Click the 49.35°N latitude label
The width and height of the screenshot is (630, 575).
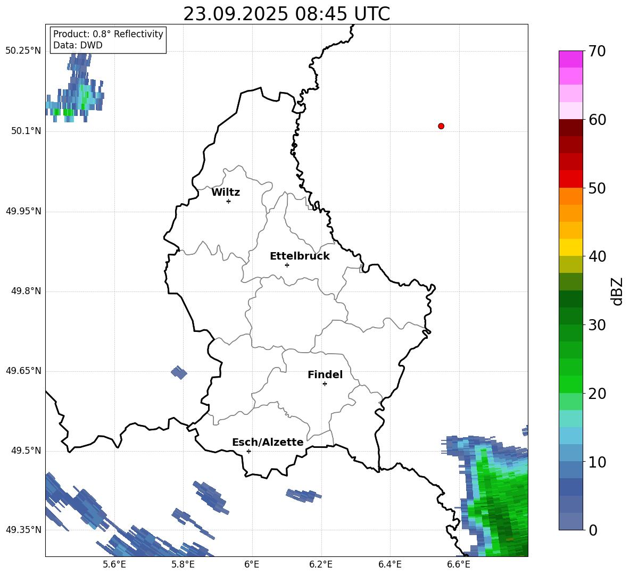point(23,530)
